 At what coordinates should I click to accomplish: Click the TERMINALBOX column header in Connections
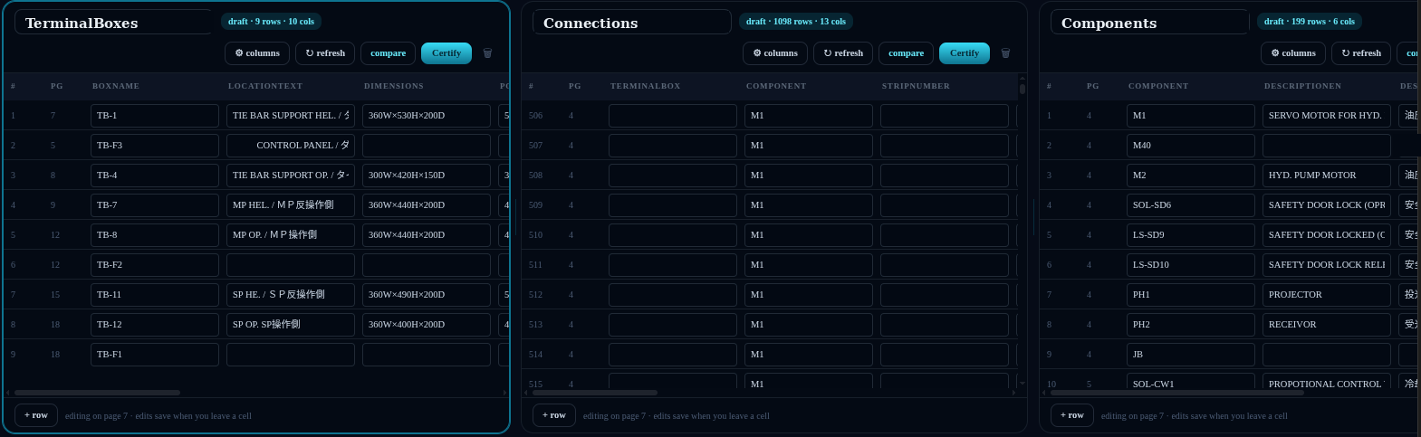646,86
